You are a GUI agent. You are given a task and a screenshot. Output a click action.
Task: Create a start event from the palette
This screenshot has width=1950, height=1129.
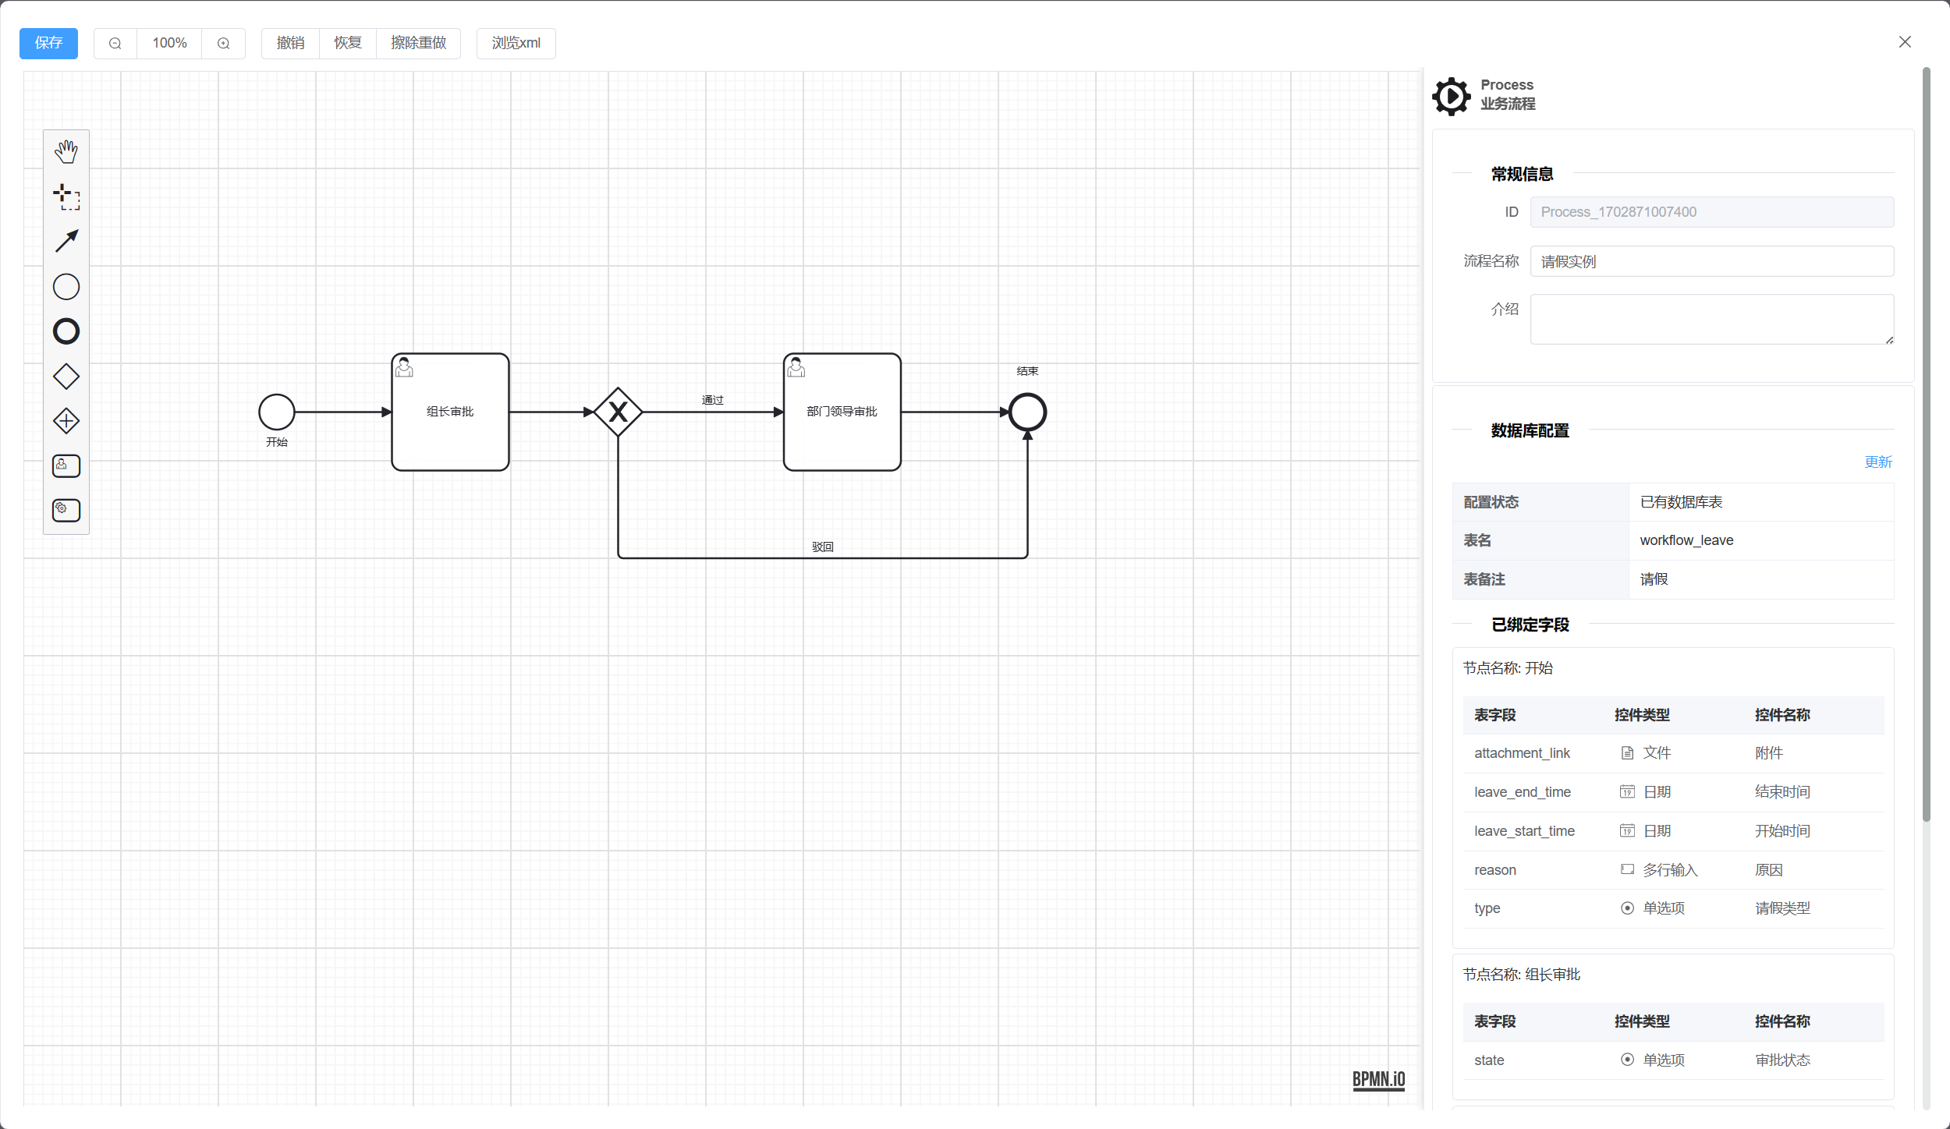(x=66, y=287)
